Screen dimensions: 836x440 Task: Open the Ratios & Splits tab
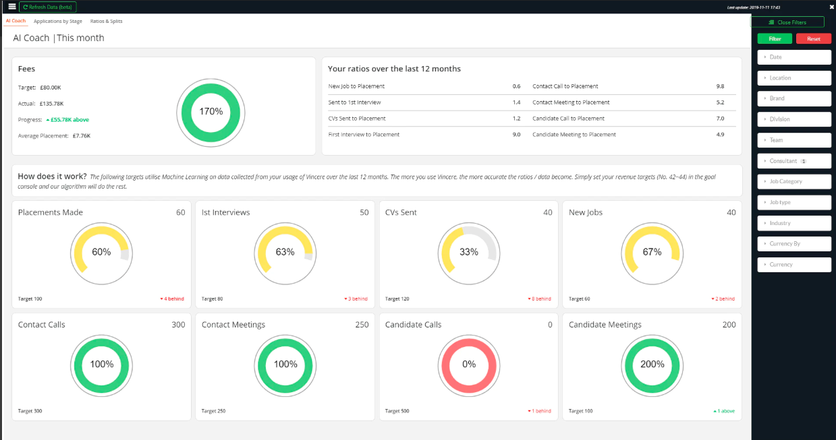point(107,22)
